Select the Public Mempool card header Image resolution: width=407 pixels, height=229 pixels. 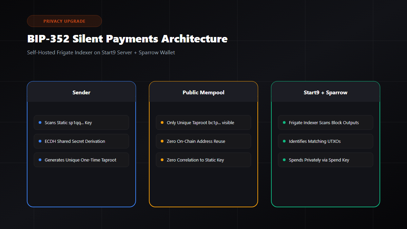point(203,92)
